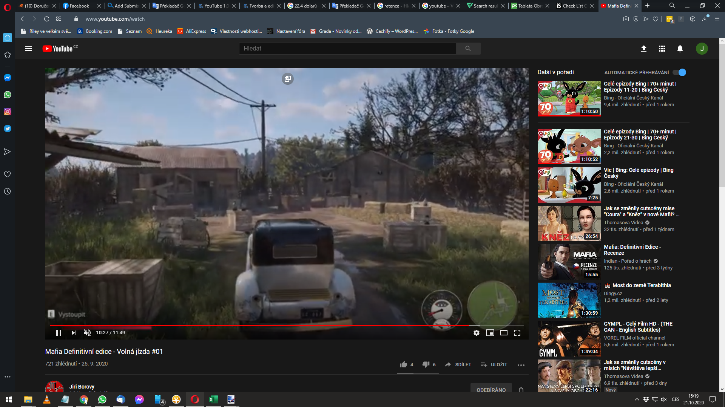Go back in browser history
Viewport: 725px width, 407px height.
click(22, 19)
